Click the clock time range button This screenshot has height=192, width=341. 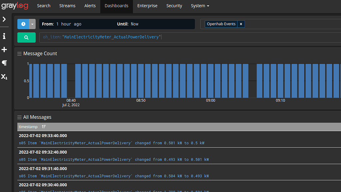23,24
